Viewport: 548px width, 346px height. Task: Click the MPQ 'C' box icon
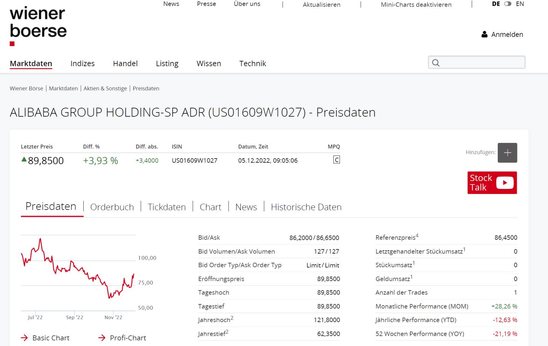coord(336,160)
